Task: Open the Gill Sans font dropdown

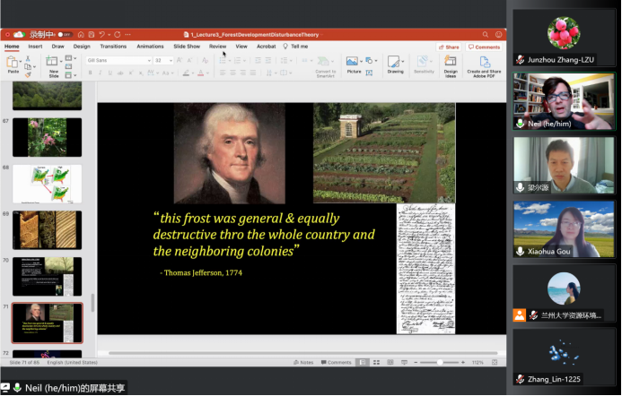Action: click(x=149, y=61)
